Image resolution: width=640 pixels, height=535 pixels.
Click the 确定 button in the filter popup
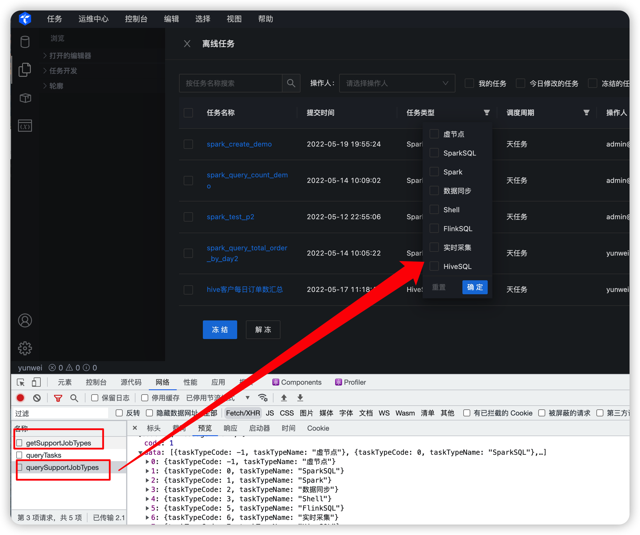(475, 287)
